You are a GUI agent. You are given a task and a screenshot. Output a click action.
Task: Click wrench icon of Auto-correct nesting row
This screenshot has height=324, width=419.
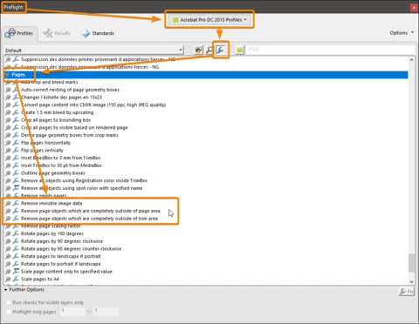coord(16,90)
